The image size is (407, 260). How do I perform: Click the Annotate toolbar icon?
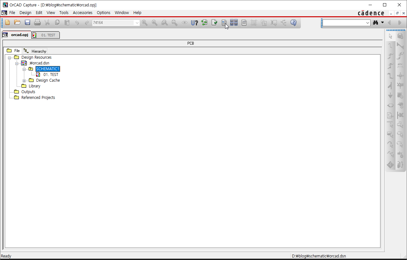[x=194, y=22]
